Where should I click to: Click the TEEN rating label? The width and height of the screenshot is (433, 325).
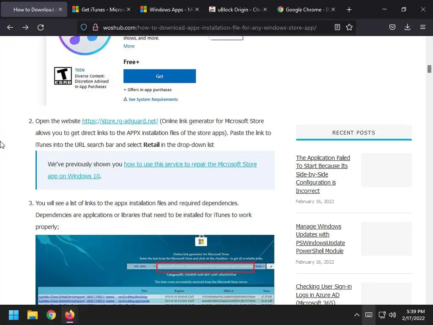(x=79, y=70)
